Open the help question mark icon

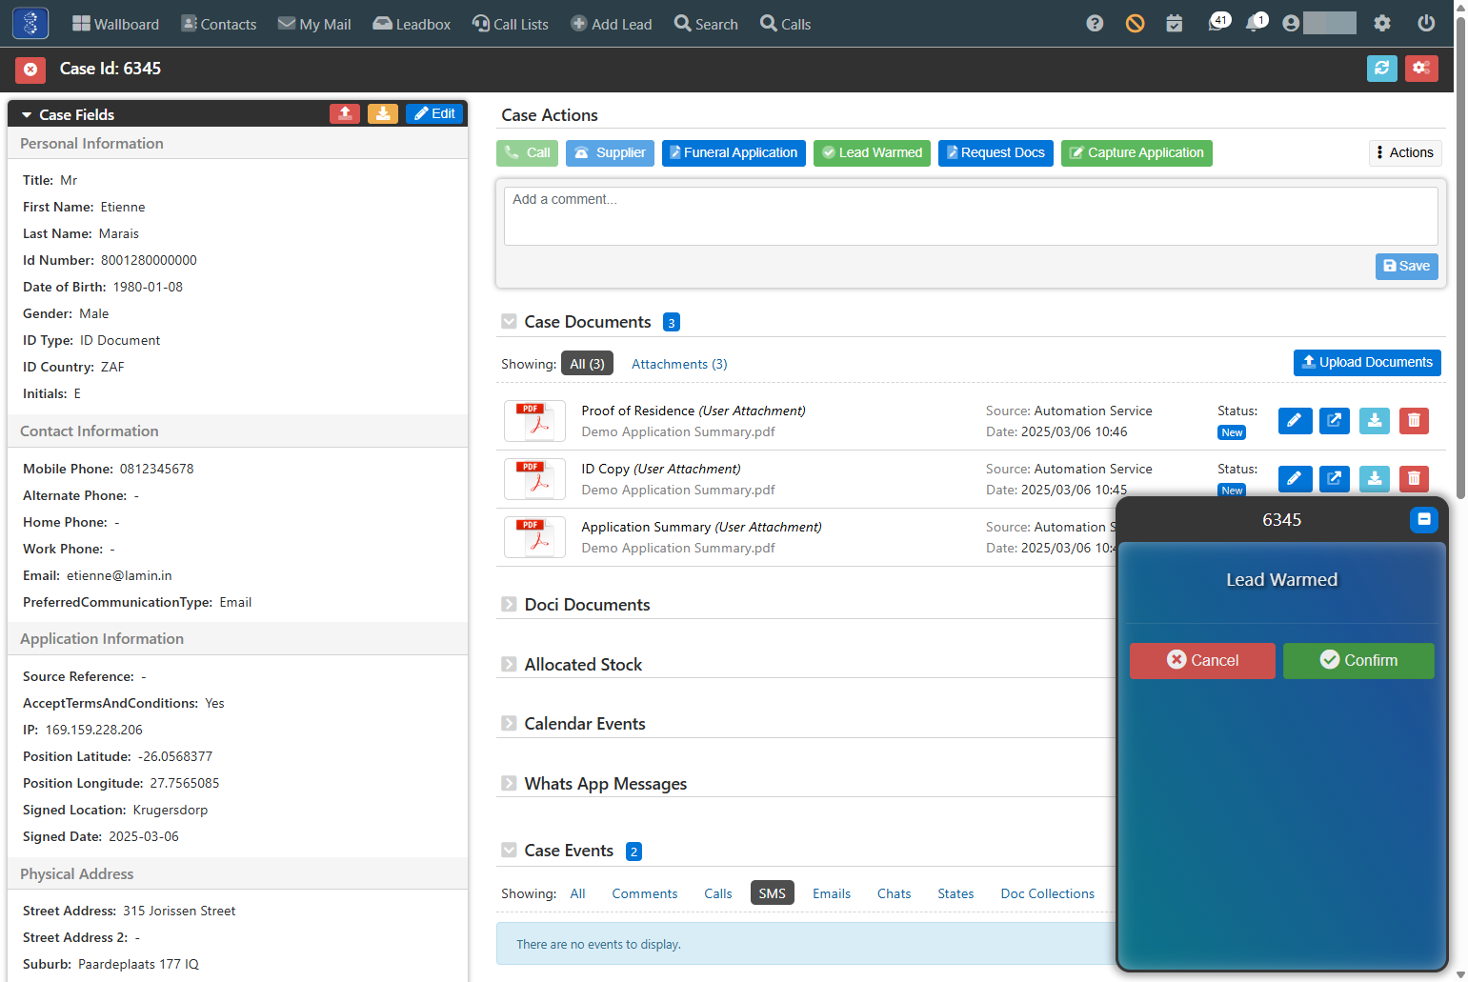[x=1095, y=24]
